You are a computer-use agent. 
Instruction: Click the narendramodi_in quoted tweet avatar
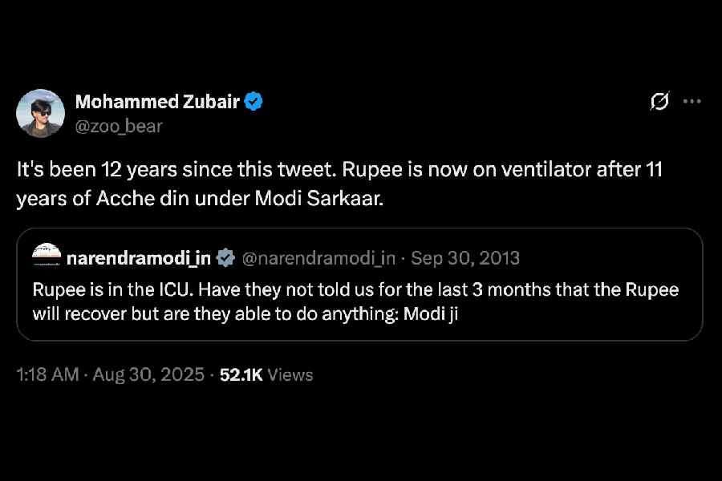[47, 257]
